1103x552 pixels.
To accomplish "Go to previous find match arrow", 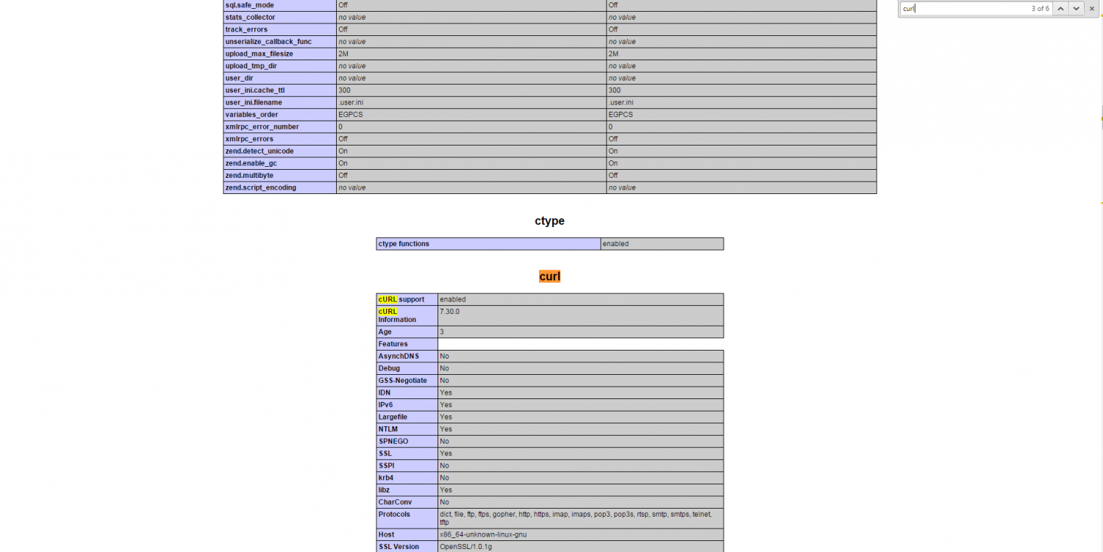I will tap(1060, 8).
